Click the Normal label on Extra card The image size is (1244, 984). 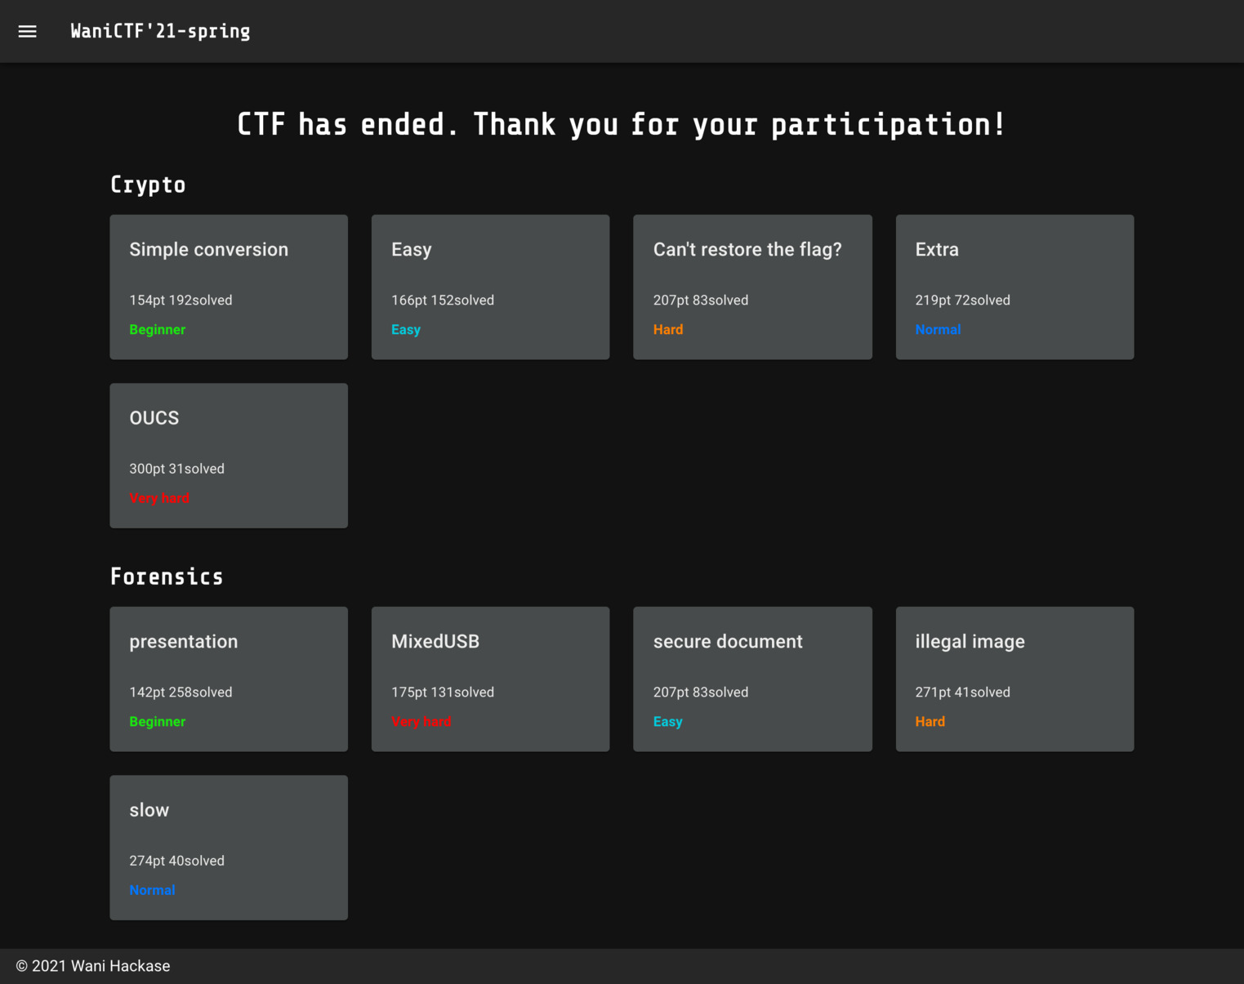[938, 330]
